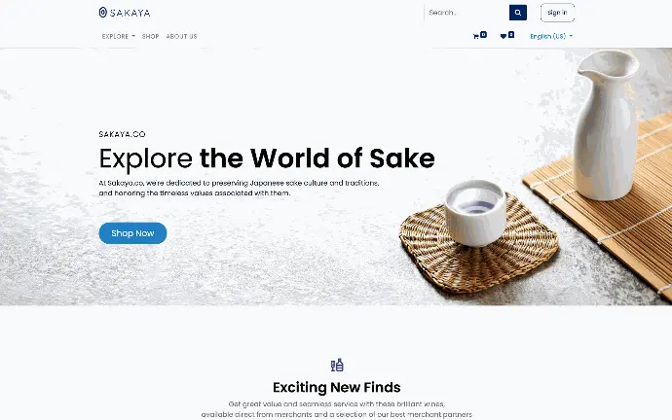Focus the Search input field

(x=467, y=13)
